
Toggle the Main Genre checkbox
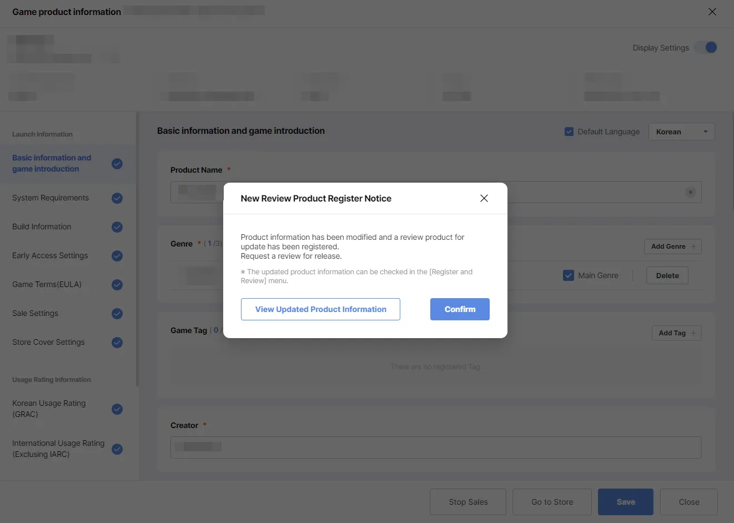(569, 275)
